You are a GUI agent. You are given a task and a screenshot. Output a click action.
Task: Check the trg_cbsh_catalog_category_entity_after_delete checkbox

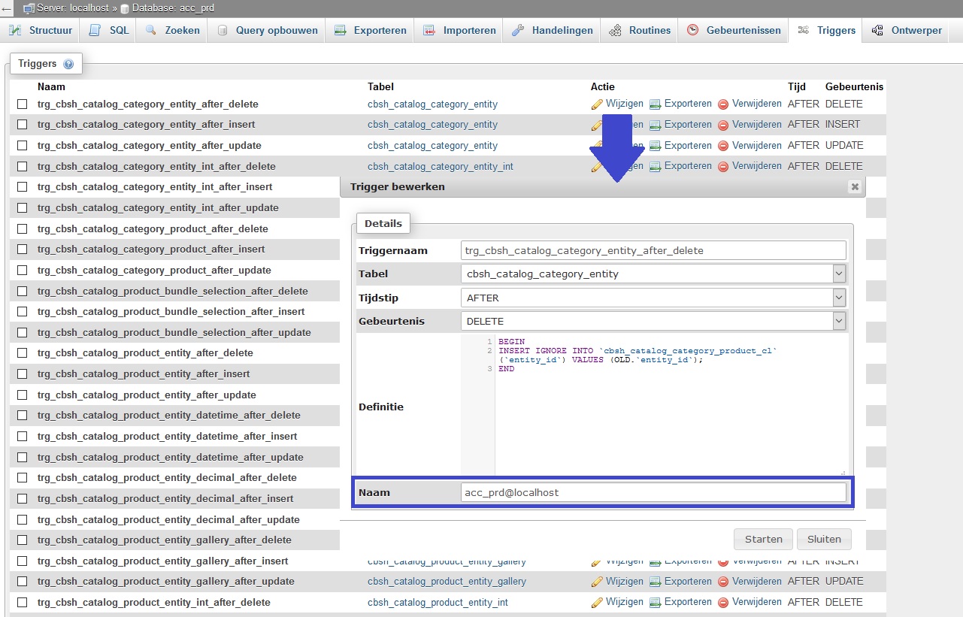(x=23, y=104)
